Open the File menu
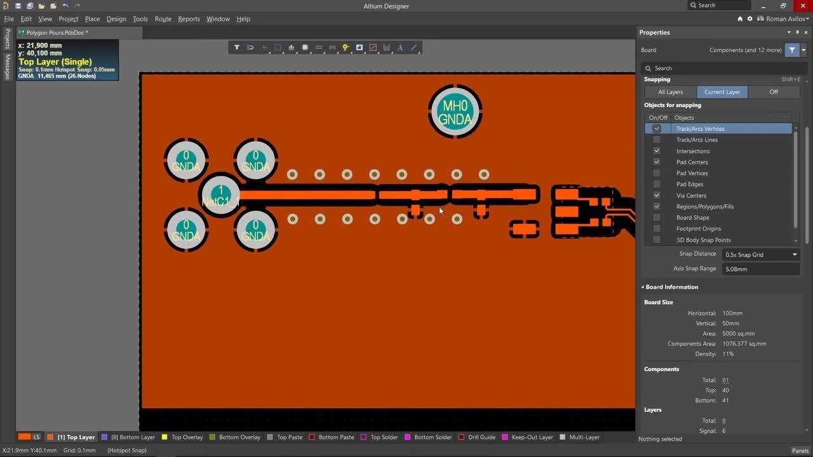The width and height of the screenshot is (813, 457). [9, 19]
